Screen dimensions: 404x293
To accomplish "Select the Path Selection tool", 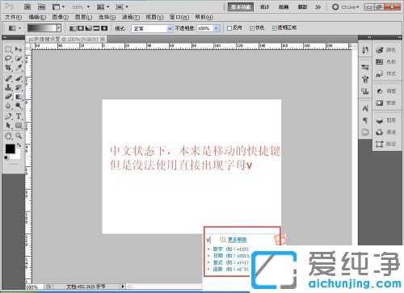I will click(x=8, y=125).
